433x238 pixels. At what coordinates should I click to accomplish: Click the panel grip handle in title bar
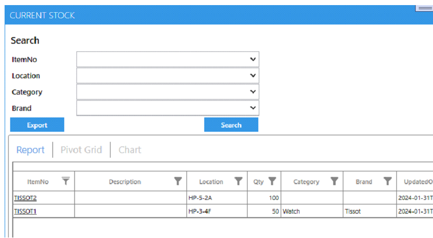pyautogui.click(x=424, y=8)
